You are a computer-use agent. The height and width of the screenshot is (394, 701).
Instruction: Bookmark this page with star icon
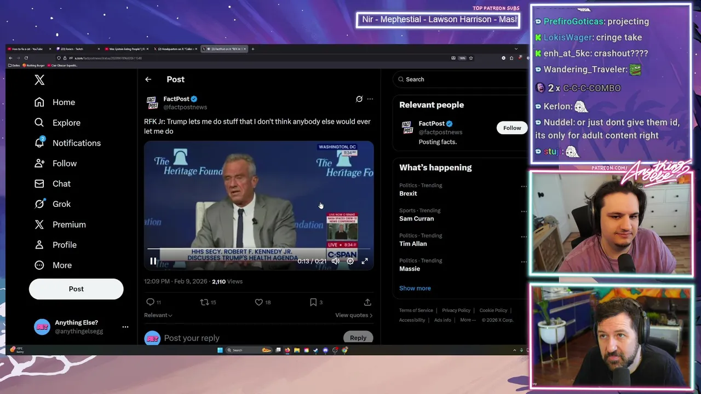coord(470,58)
